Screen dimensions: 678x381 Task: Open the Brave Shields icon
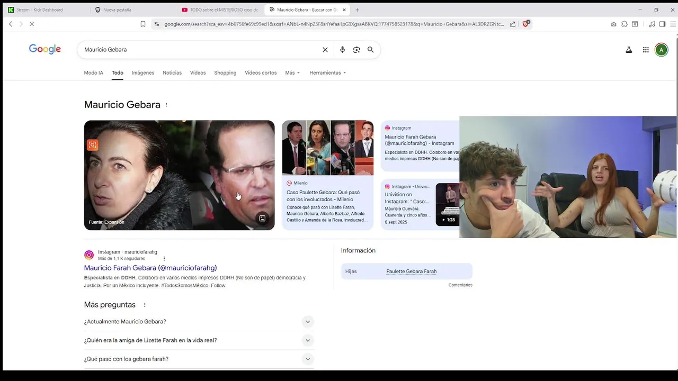coord(525,24)
